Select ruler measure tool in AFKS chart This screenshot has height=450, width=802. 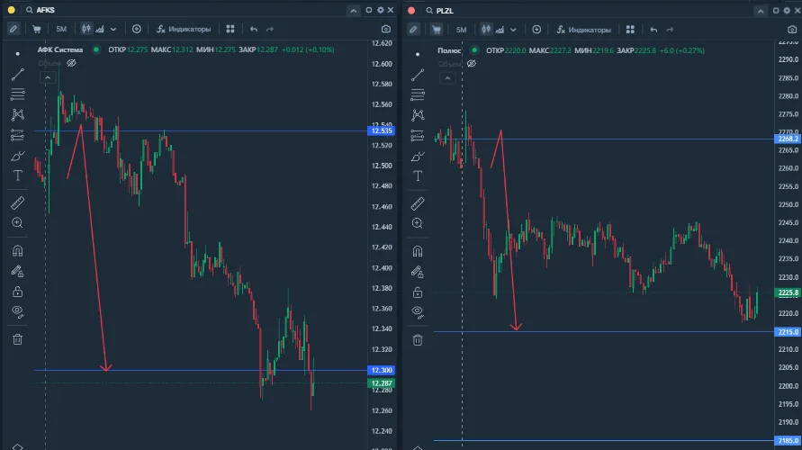pyautogui.click(x=17, y=203)
